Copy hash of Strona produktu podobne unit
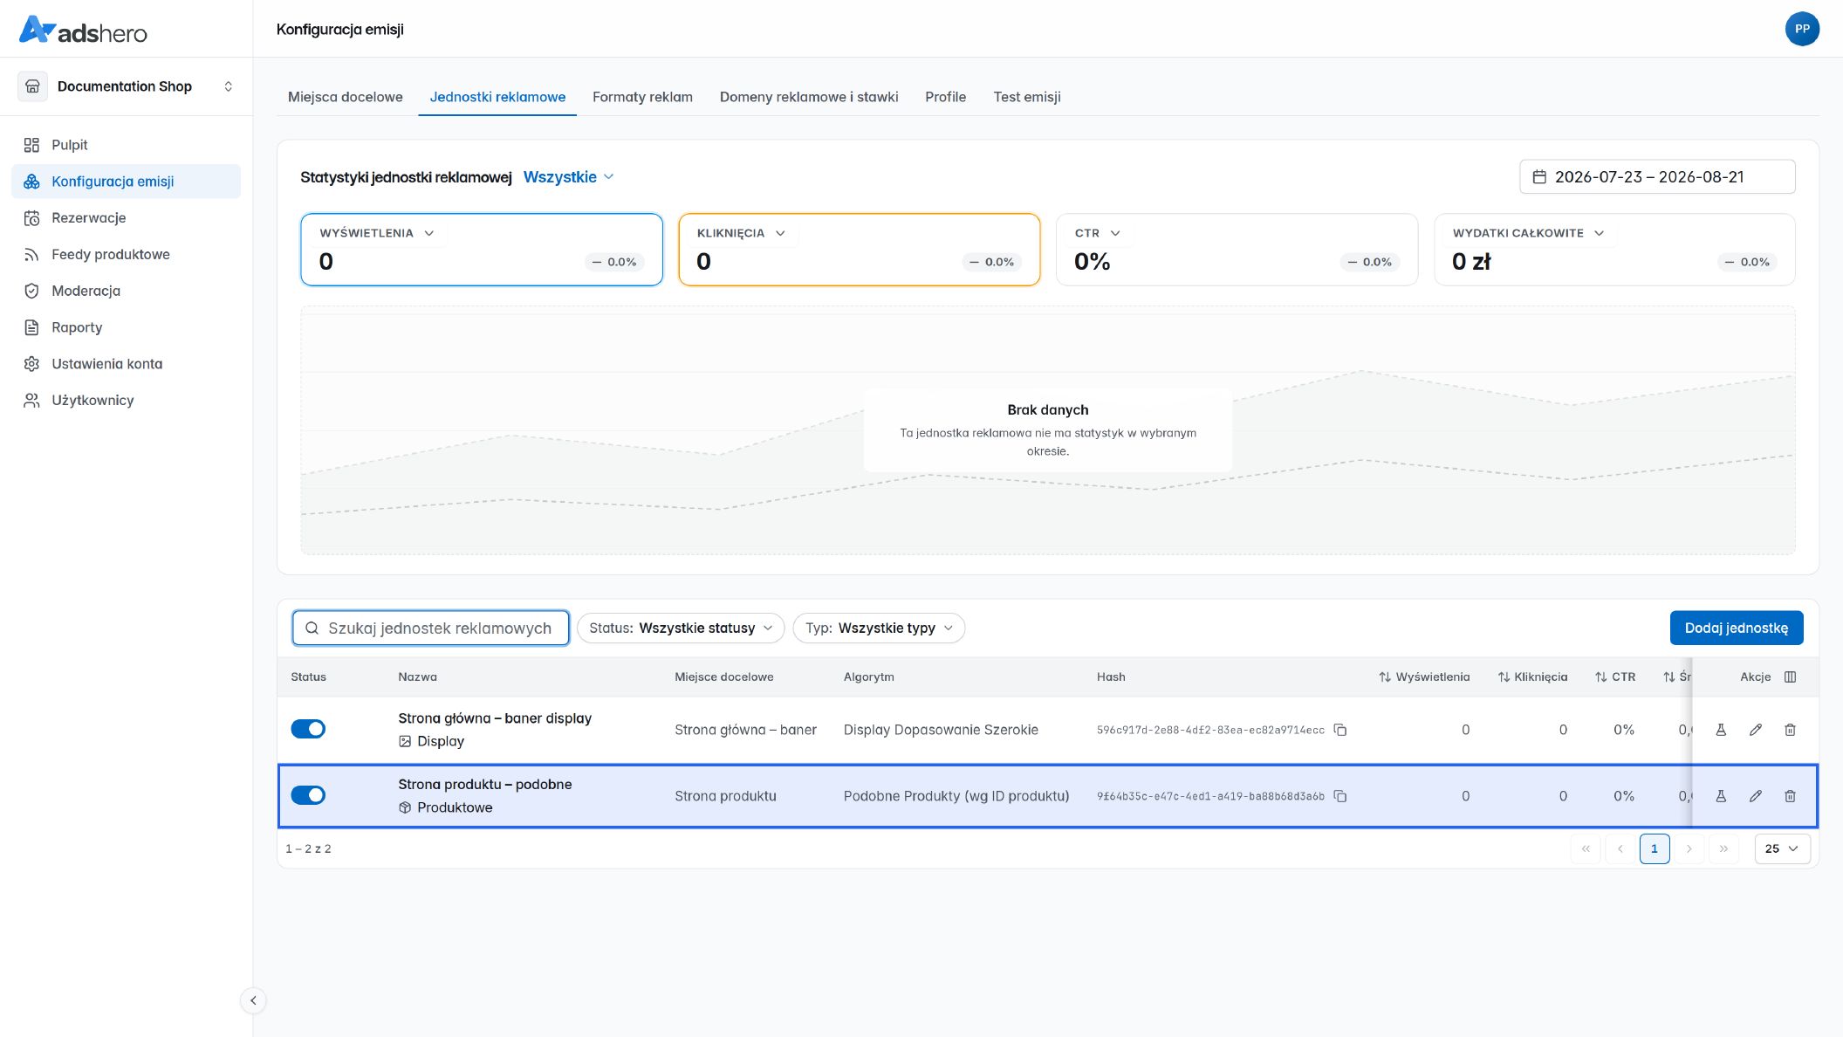 coord(1340,796)
